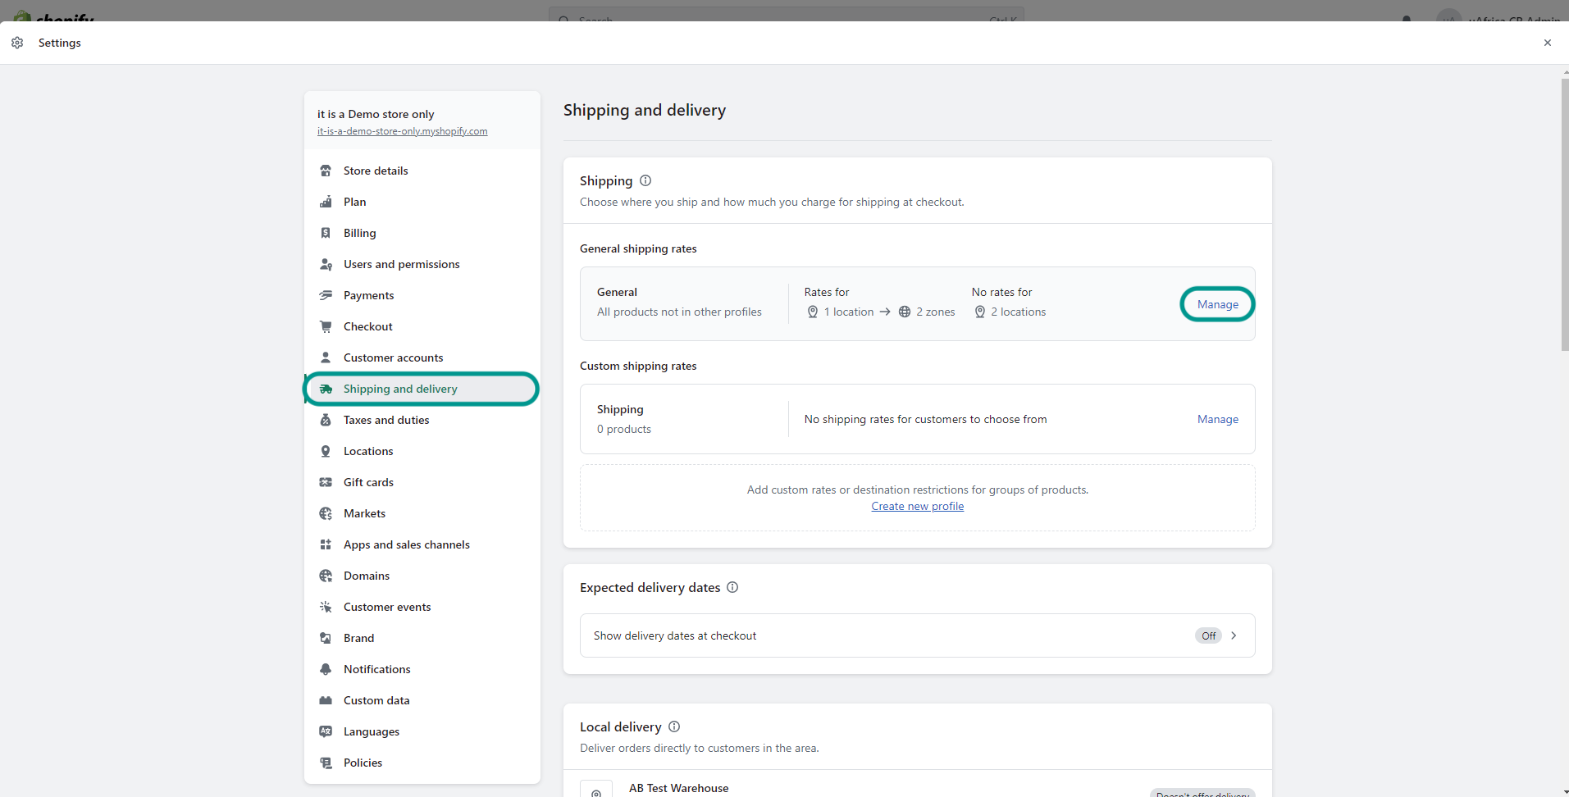The width and height of the screenshot is (1569, 797).
Task: Click the Store details shop icon
Action: [326, 171]
